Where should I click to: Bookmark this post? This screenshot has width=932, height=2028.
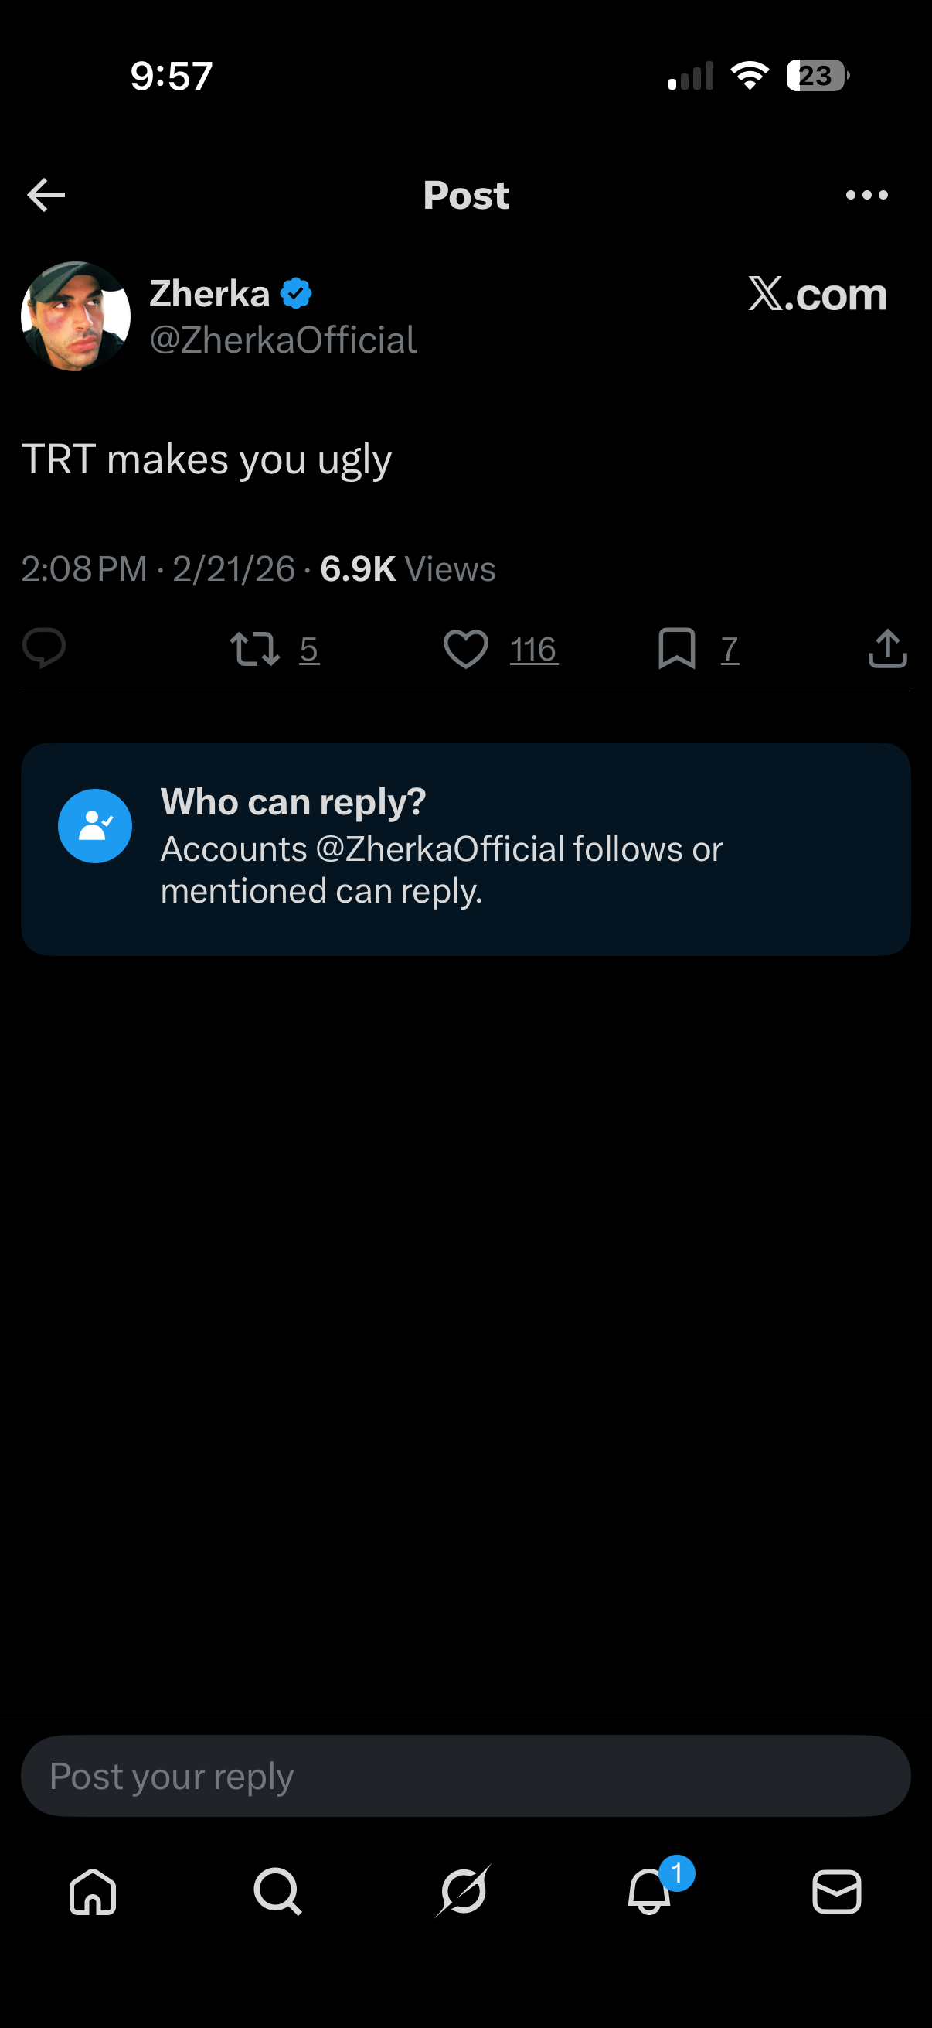tap(676, 649)
